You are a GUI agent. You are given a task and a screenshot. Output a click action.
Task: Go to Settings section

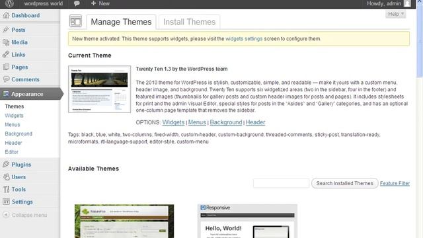click(x=22, y=202)
